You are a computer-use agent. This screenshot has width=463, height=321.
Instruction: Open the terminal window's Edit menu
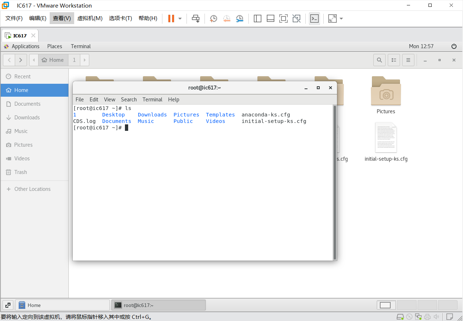pyautogui.click(x=94, y=100)
